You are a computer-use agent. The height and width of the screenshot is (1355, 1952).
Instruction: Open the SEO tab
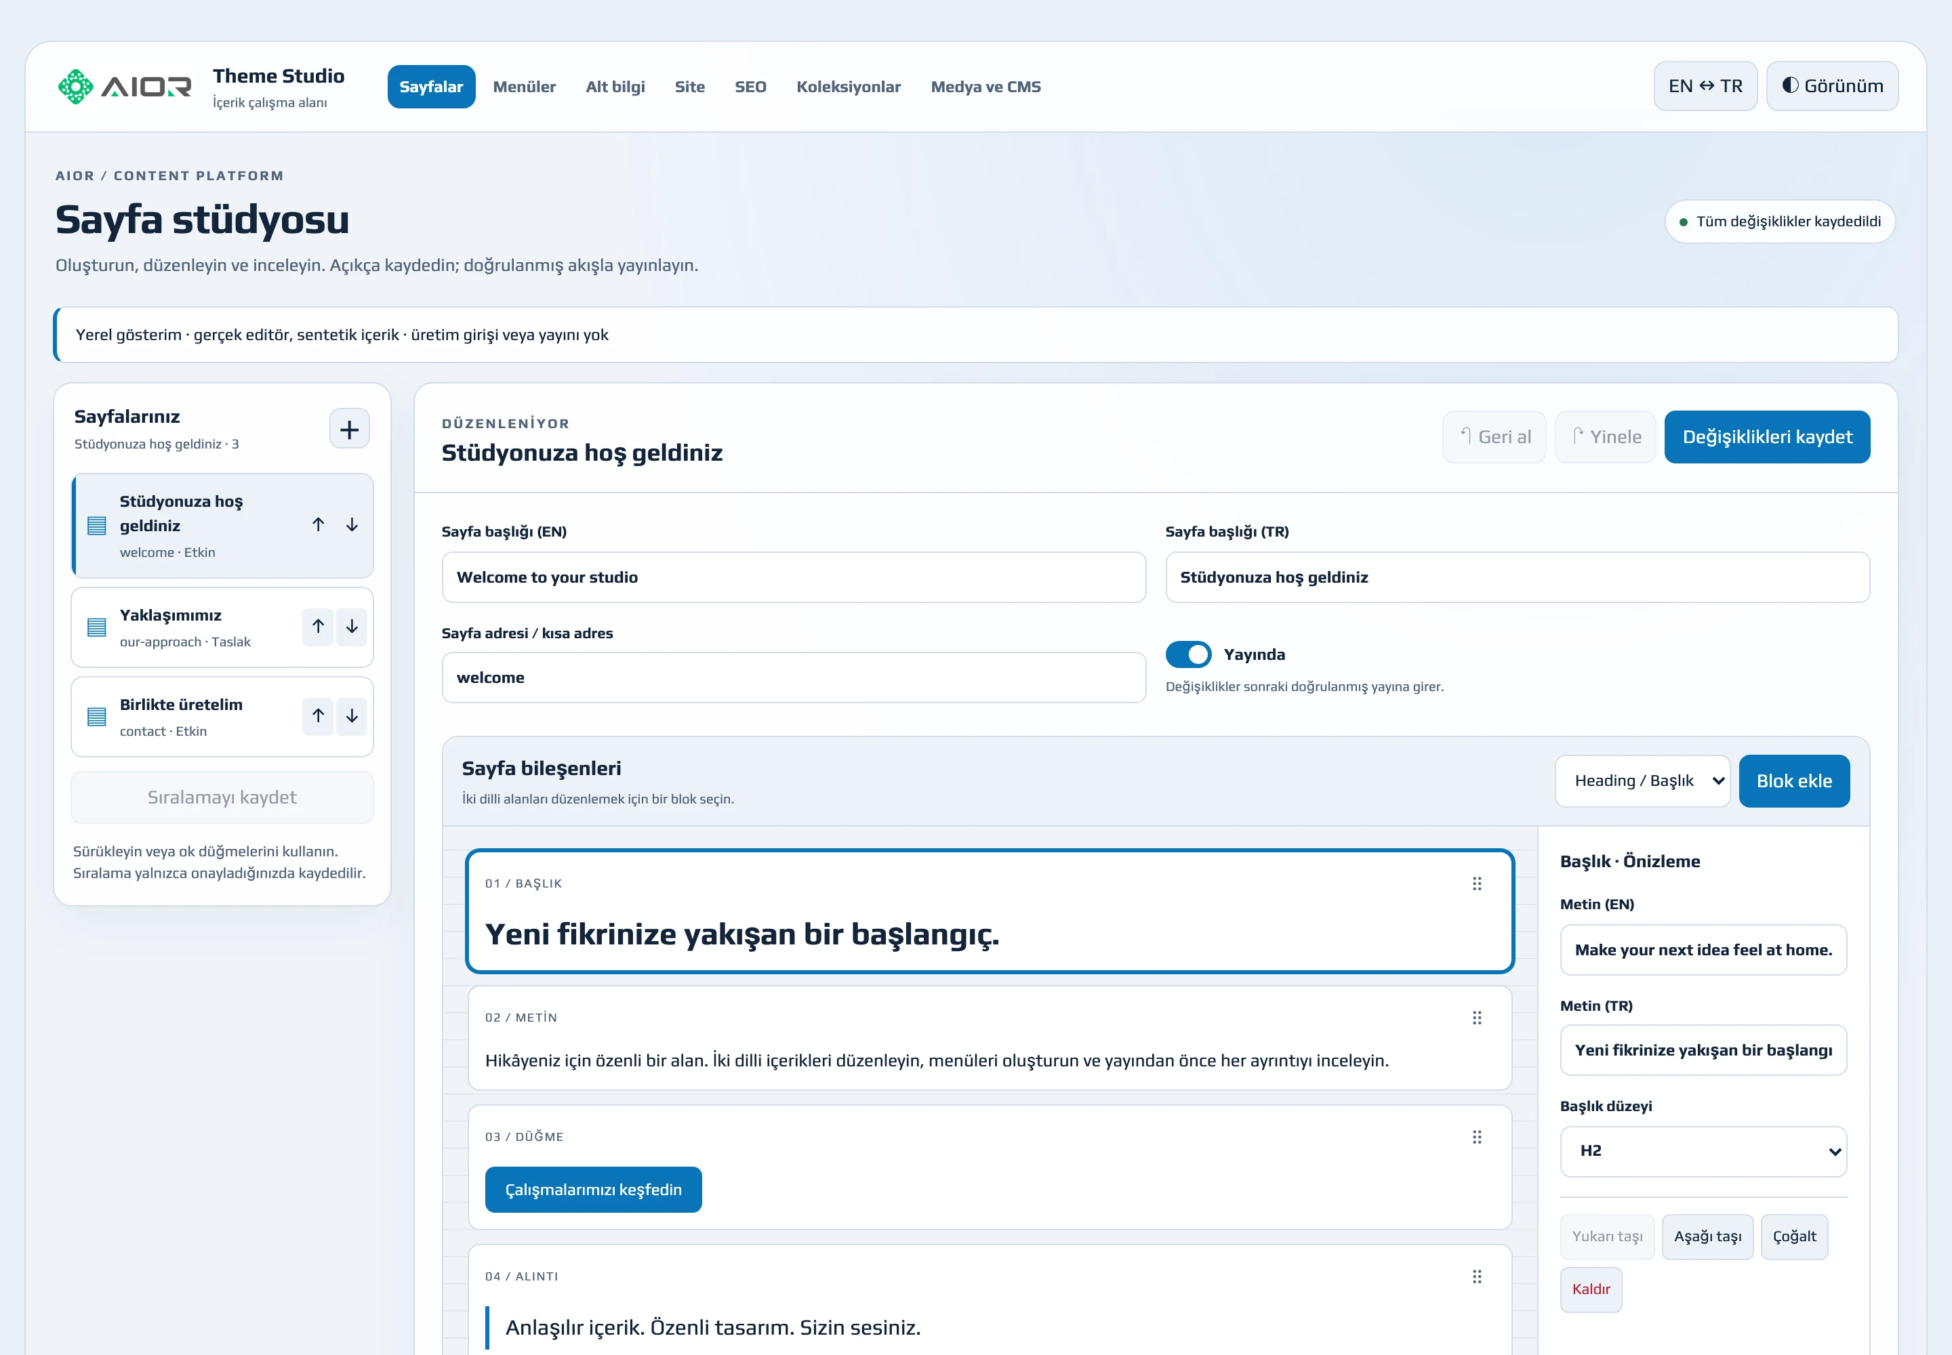click(x=750, y=87)
